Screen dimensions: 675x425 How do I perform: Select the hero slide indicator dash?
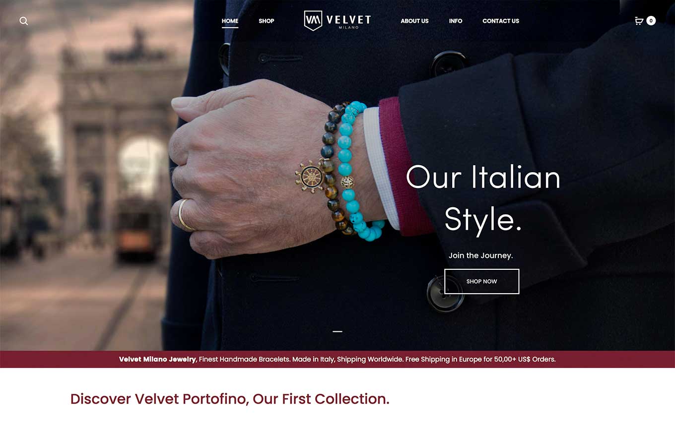click(x=337, y=331)
